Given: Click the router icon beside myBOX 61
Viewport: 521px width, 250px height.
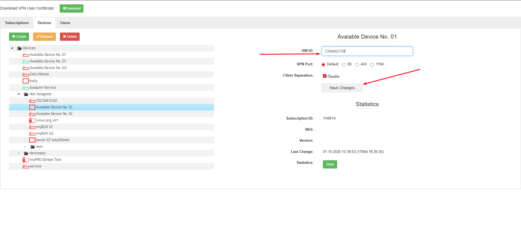Looking at the screenshot, I should pyautogui.click(x=32, y=127).
